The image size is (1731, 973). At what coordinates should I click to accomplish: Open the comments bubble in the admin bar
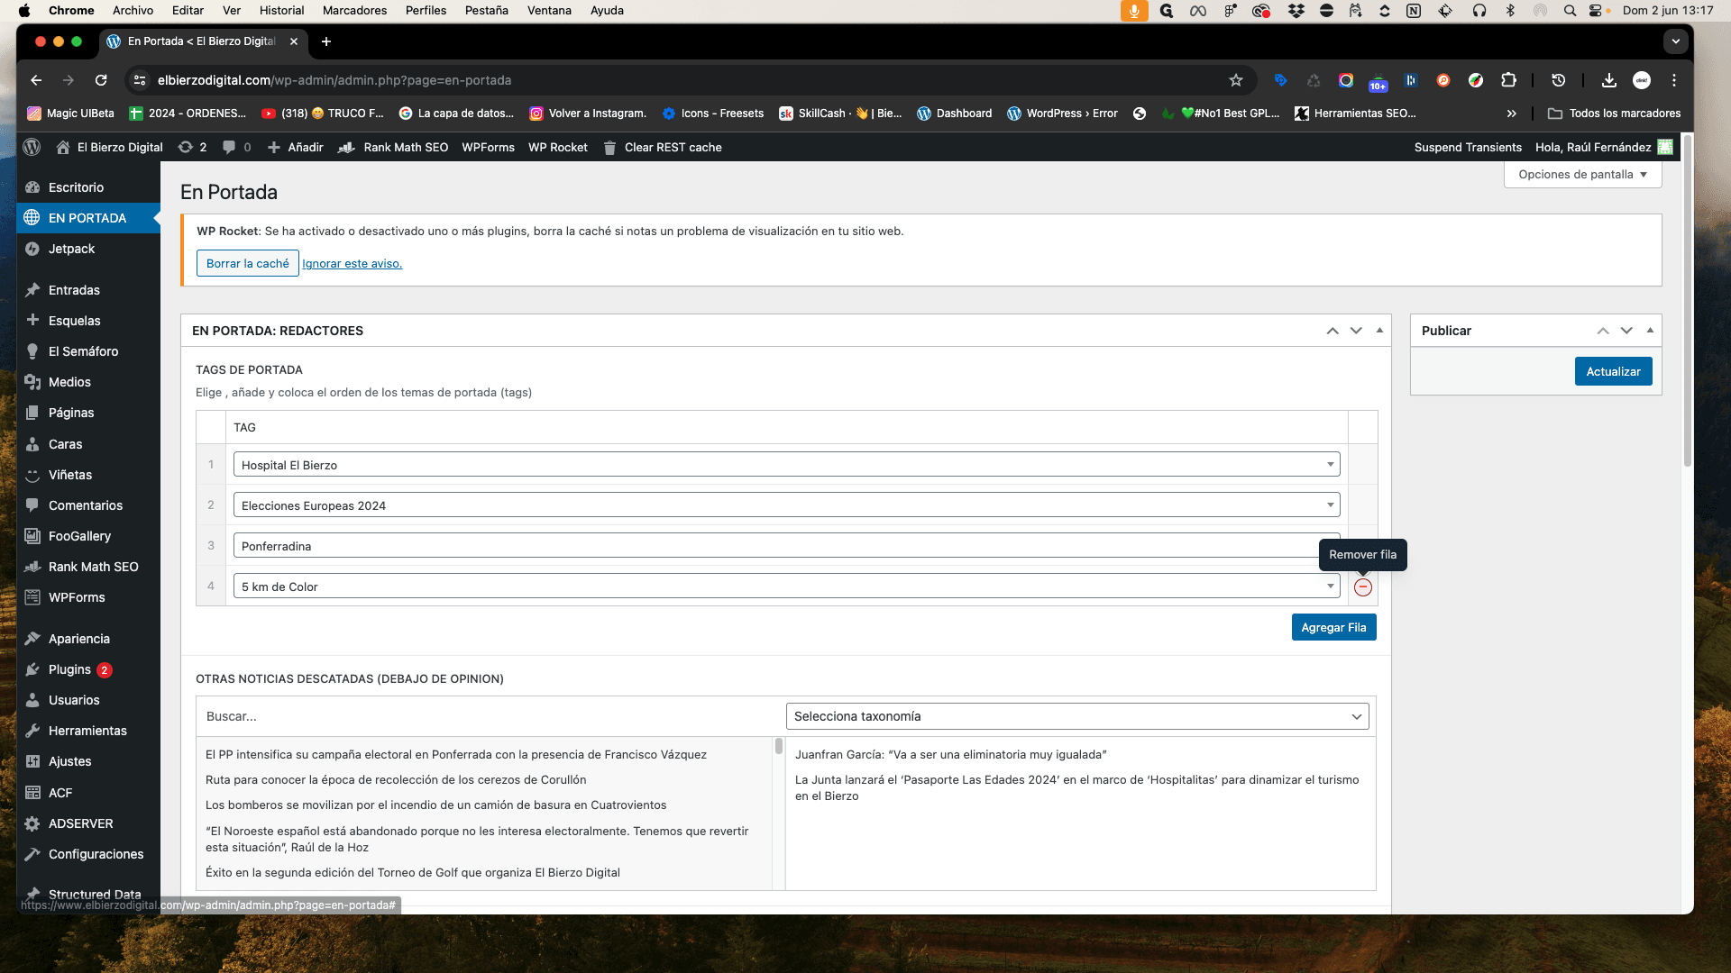[237, 147]
